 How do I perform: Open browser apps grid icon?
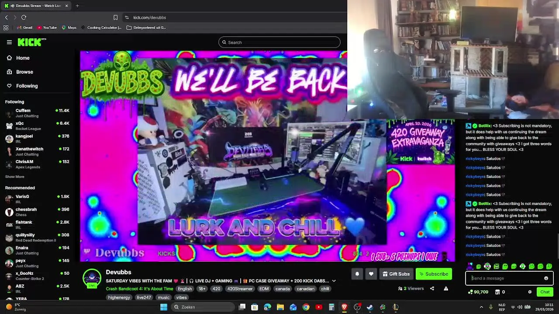(x=6, y=27)
